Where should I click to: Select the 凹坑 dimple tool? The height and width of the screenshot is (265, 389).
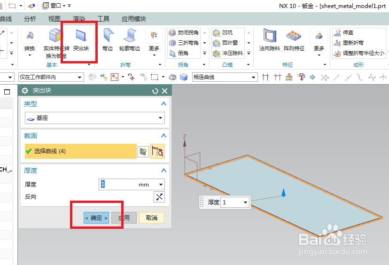point(223,32)
